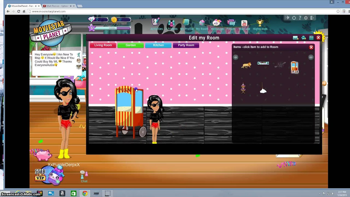Viewport: 350px width, 197px height.
Task: Add the lion item to room
Action: point(246,65)
